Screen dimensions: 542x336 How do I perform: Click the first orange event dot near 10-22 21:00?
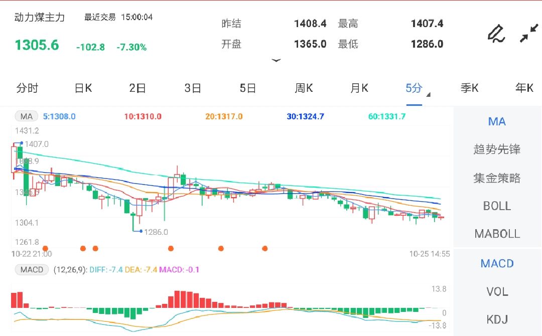pos(45,248)
